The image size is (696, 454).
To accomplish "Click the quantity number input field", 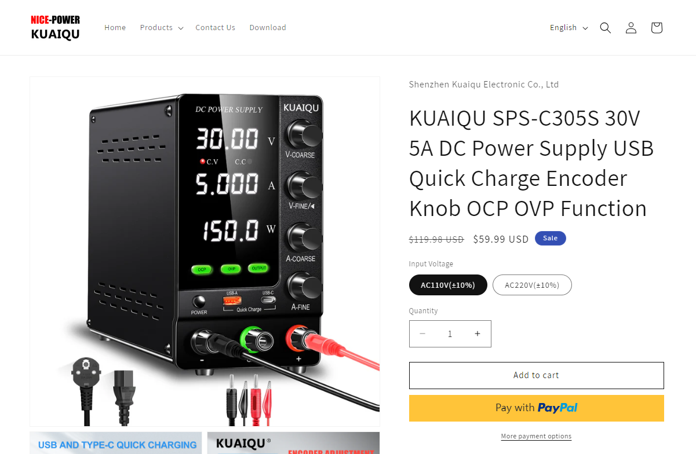I will pos(450,334).
